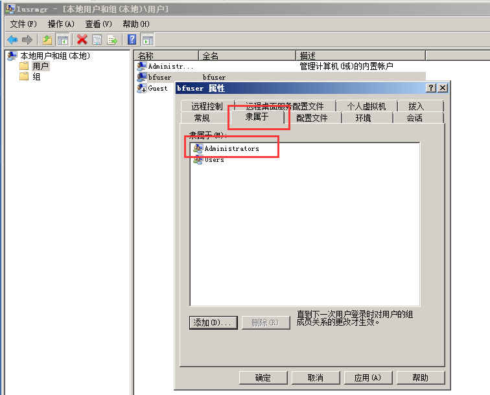Click the 管理计算机(域)的内置帐户 description cell
The height and width of the screenshot is (395, 490).
(x=346, y=66)
